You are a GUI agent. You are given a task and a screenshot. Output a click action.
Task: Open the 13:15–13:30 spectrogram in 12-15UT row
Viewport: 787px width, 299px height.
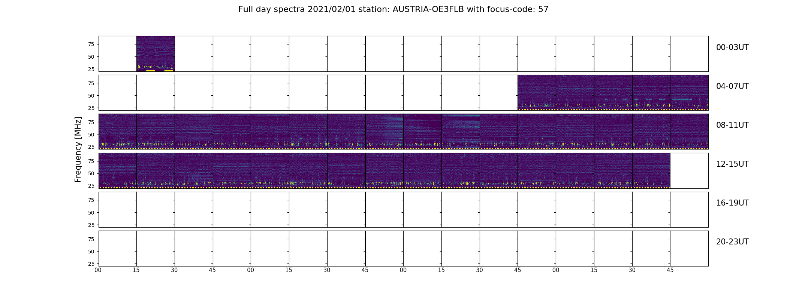point(308,170)
